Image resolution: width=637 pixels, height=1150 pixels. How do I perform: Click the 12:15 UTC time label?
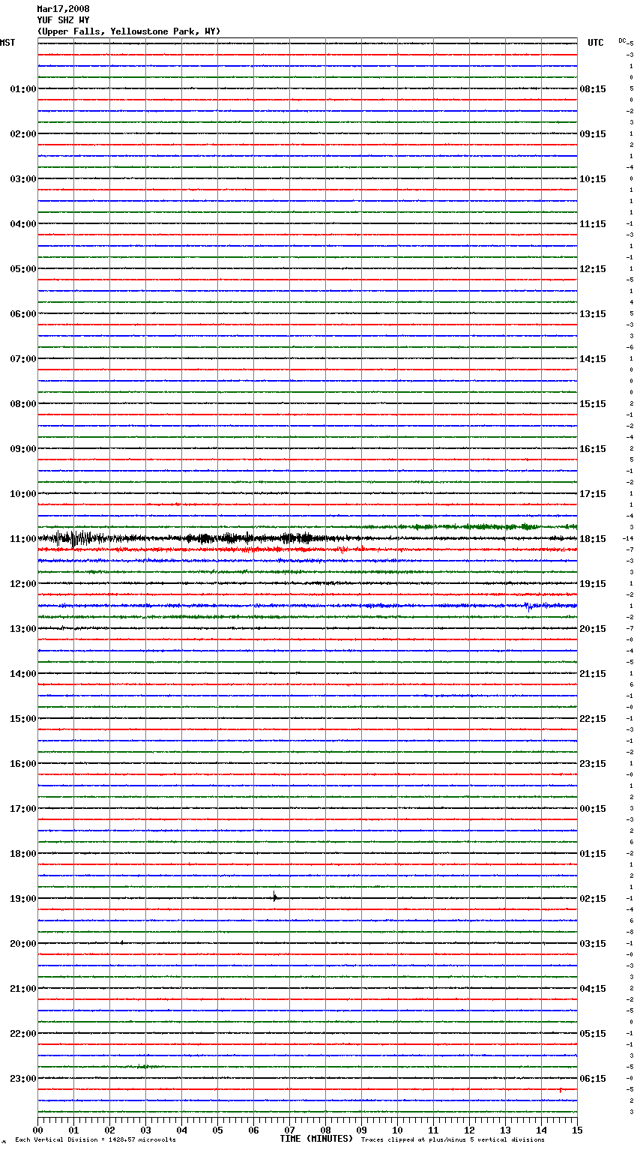point(593,269)
